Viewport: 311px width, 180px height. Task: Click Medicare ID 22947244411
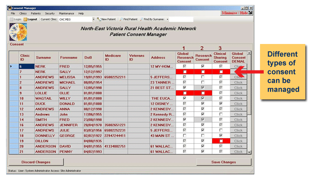pos(116,136)
